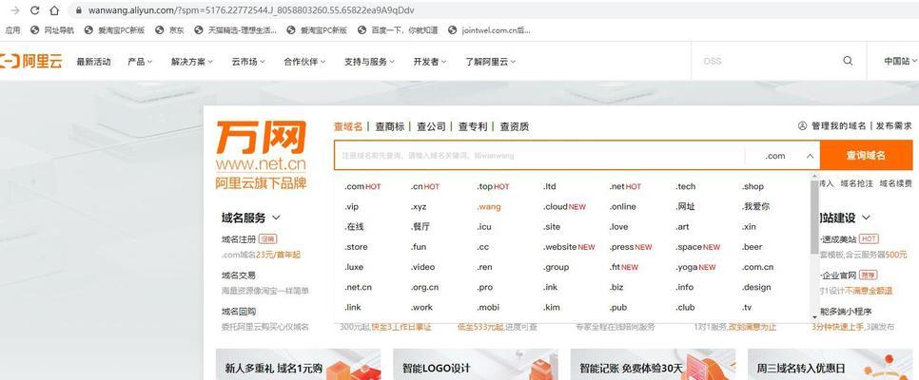Select the .xyz suffix option

click(419, 207)
